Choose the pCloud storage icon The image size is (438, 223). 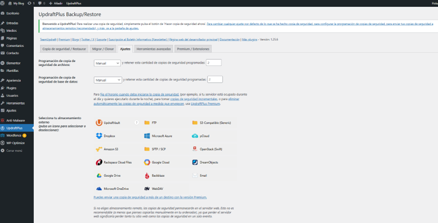click(x=195, y=136)
